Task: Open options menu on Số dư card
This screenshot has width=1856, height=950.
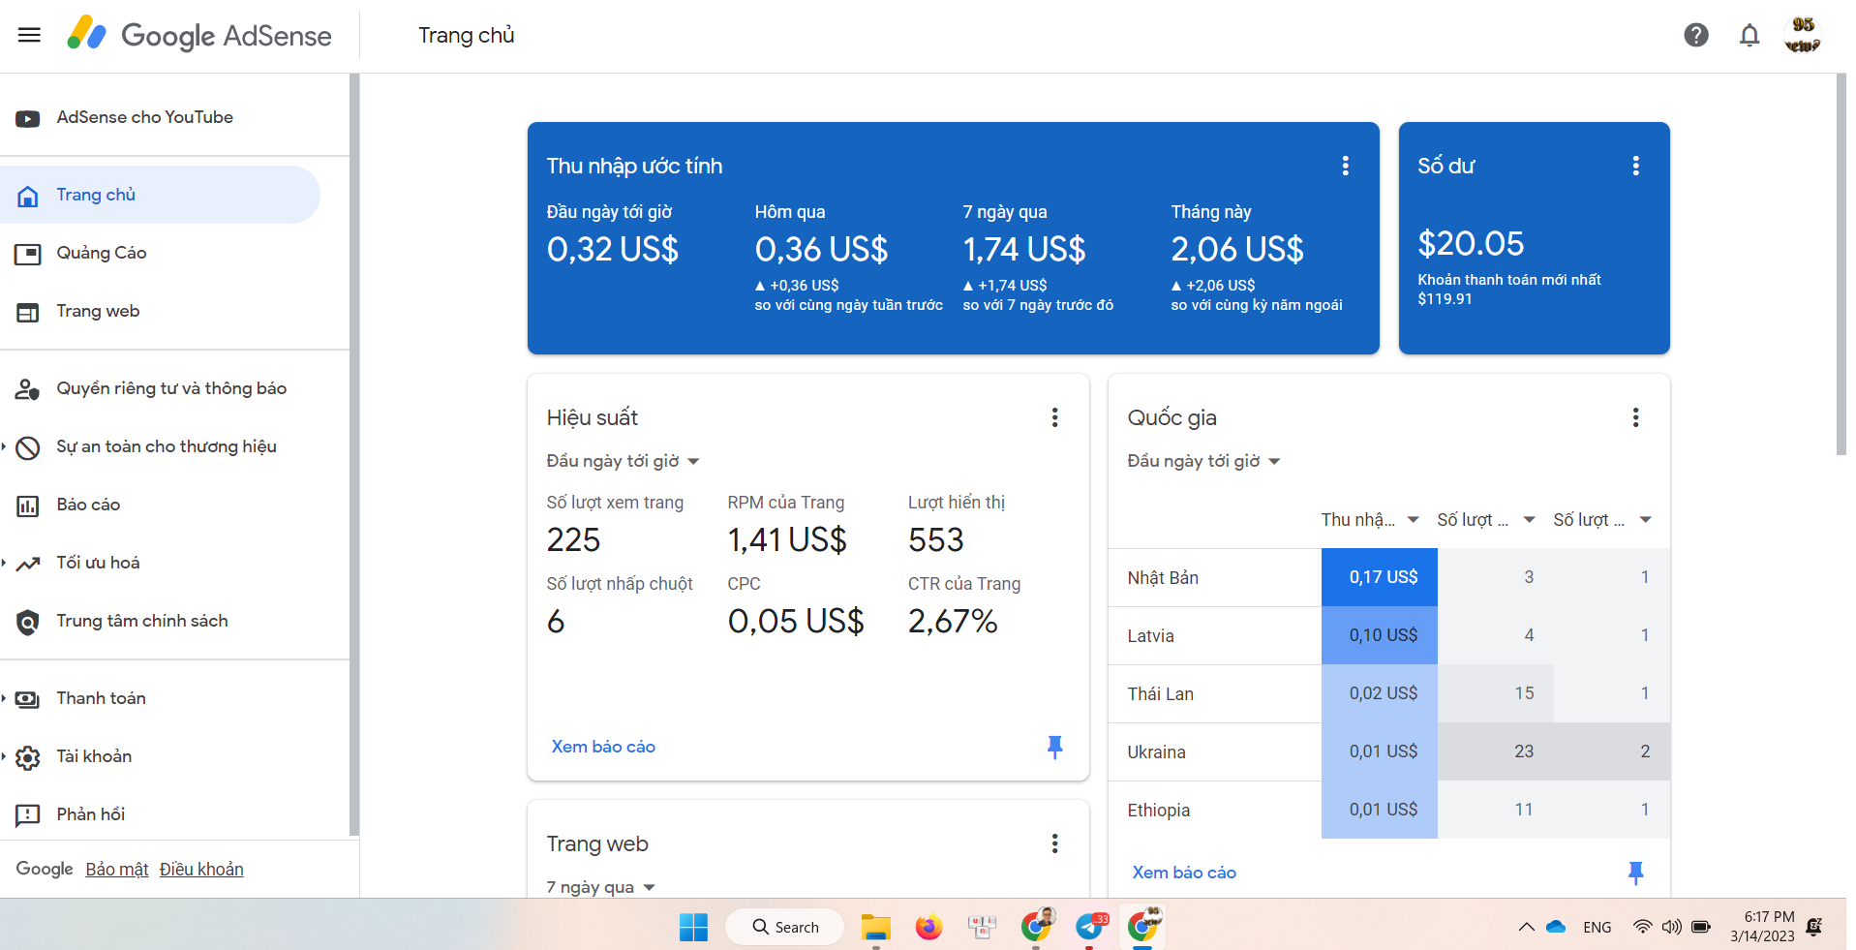Action: tap(1635, 166)
